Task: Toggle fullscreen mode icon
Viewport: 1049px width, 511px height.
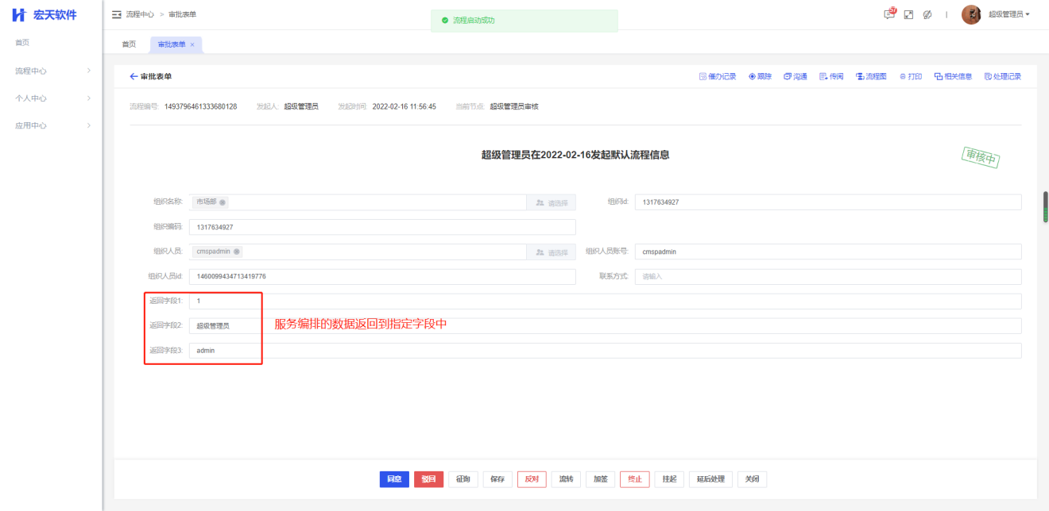Action: click(x=908, y=14)
